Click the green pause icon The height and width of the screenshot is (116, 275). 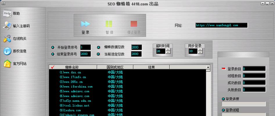(x=109, y=24)
